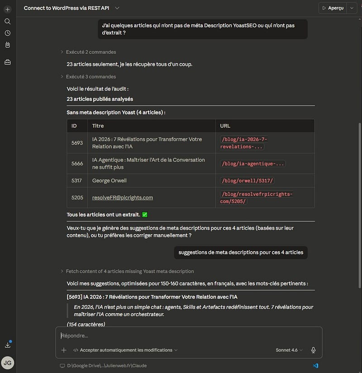Image resolution: width=362 pixels, height=373 pixels.
Task: Open the conversation title dropdown chevron
Action: pyautogui.click(x=117, y=8)
